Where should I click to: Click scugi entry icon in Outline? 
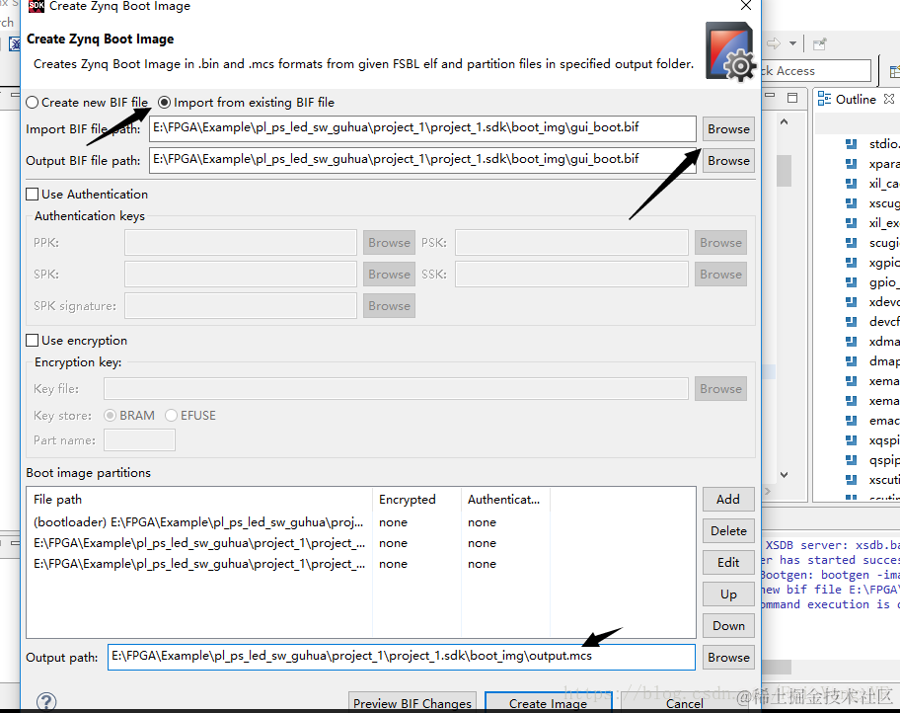click(x=852, y=243)
